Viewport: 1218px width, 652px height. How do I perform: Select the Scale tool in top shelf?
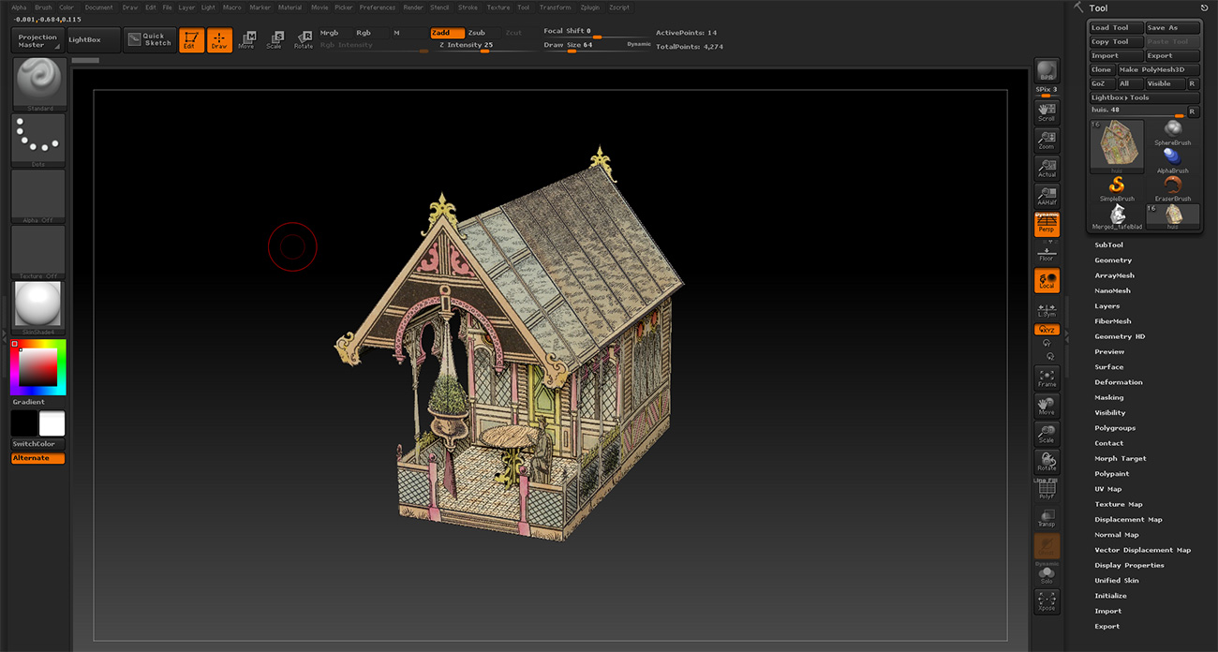pyautogui.click(x=275, y=40)
